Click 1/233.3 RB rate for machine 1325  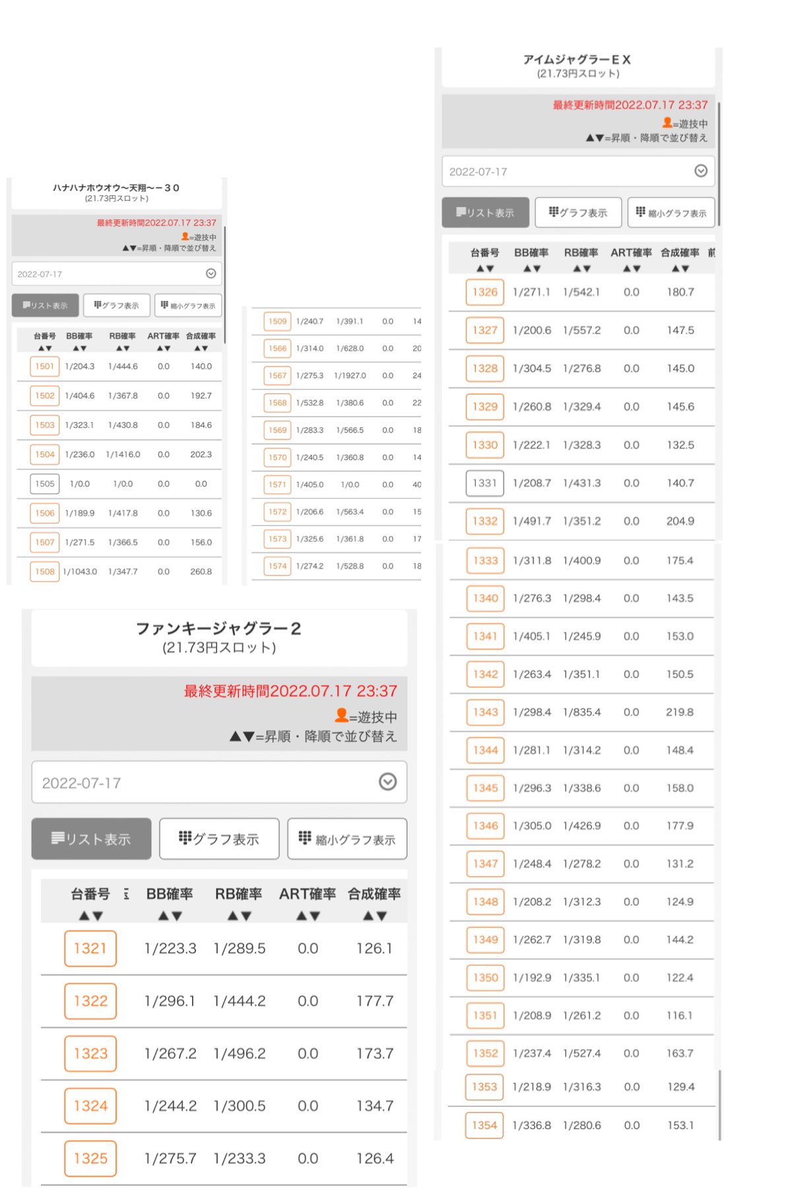tap(240, 1158)
